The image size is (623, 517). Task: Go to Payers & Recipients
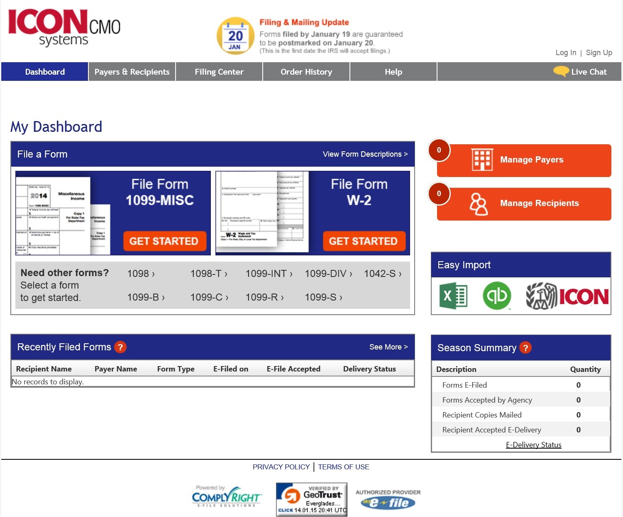tap(132, 71)
